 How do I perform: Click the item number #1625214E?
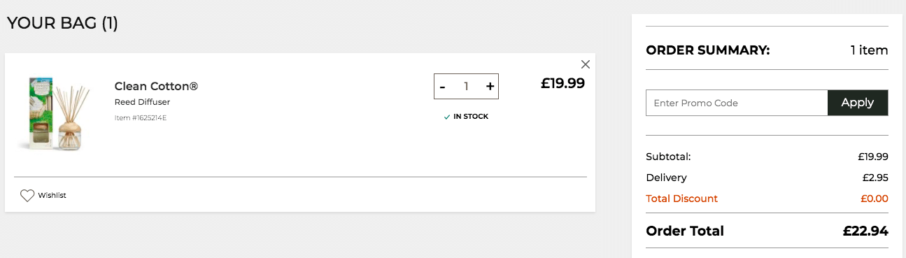141,117
